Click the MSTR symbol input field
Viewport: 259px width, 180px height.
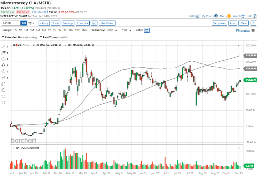[11, 23]
